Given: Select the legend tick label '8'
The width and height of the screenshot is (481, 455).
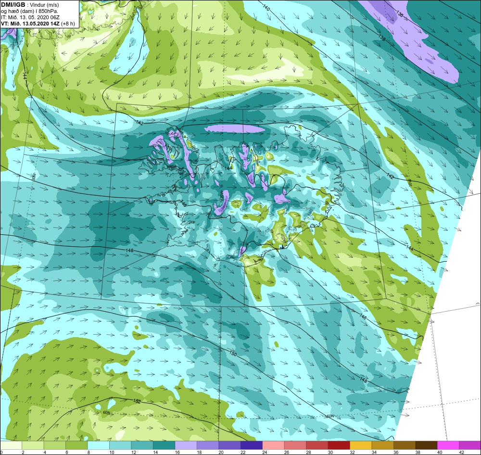Looking at the screenshot, I should [x=89, y=452].
